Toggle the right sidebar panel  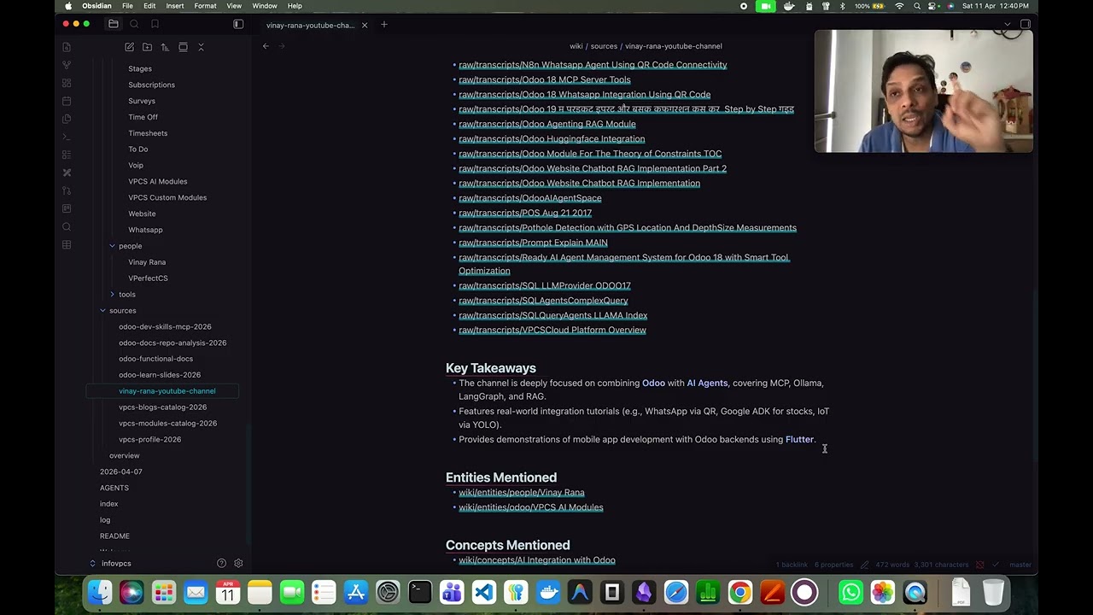(1026, 25)
